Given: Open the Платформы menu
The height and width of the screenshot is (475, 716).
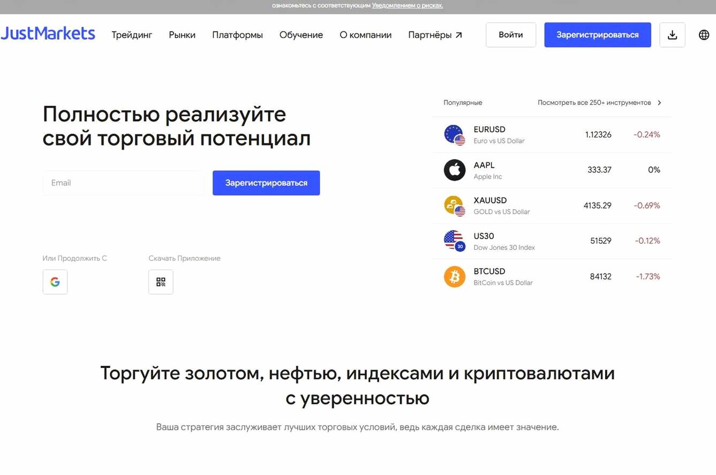Looking at the screenshot, I should tap(237, 35).
